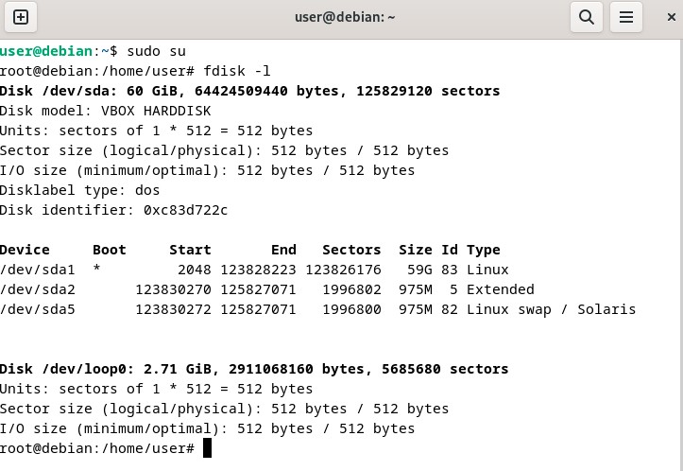Click the /dev/sda2 Extended partition entry
The width and height of the screenshot is (683, 471).
click(267, 289)
